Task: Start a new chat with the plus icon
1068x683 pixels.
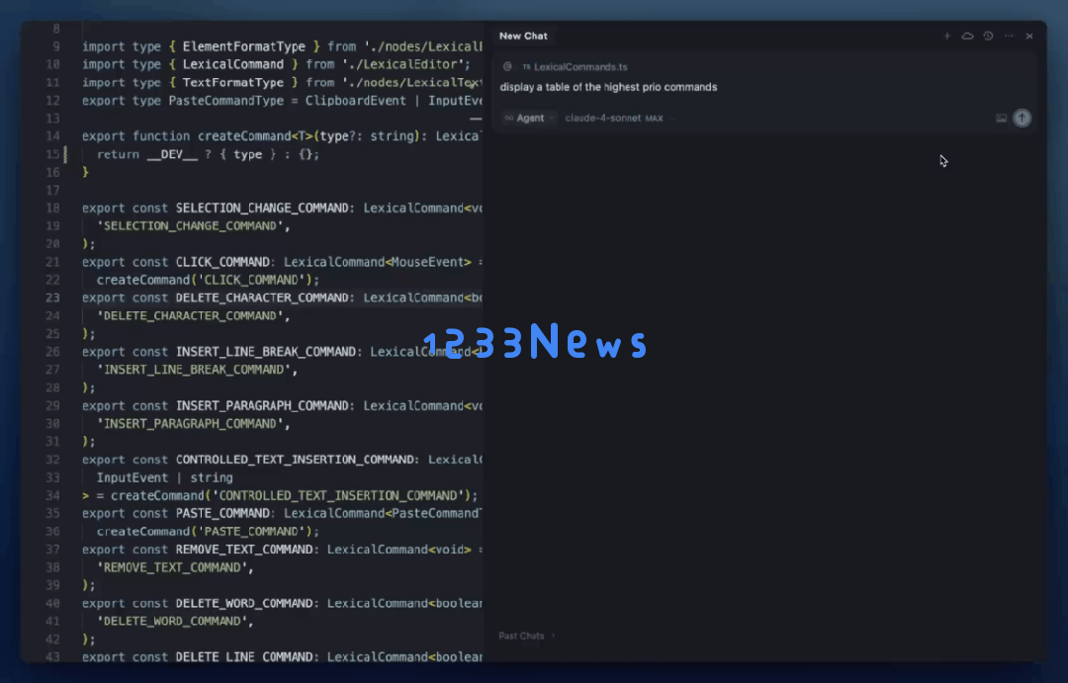Action: tap(946, 37)
